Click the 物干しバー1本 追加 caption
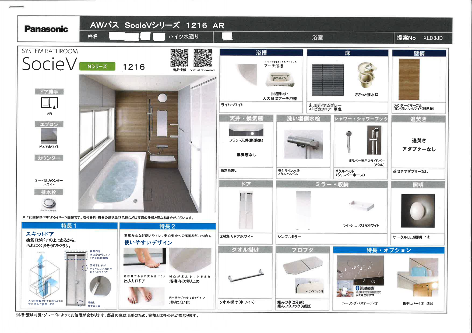This screenshot has width=472, height=333. 418,303
